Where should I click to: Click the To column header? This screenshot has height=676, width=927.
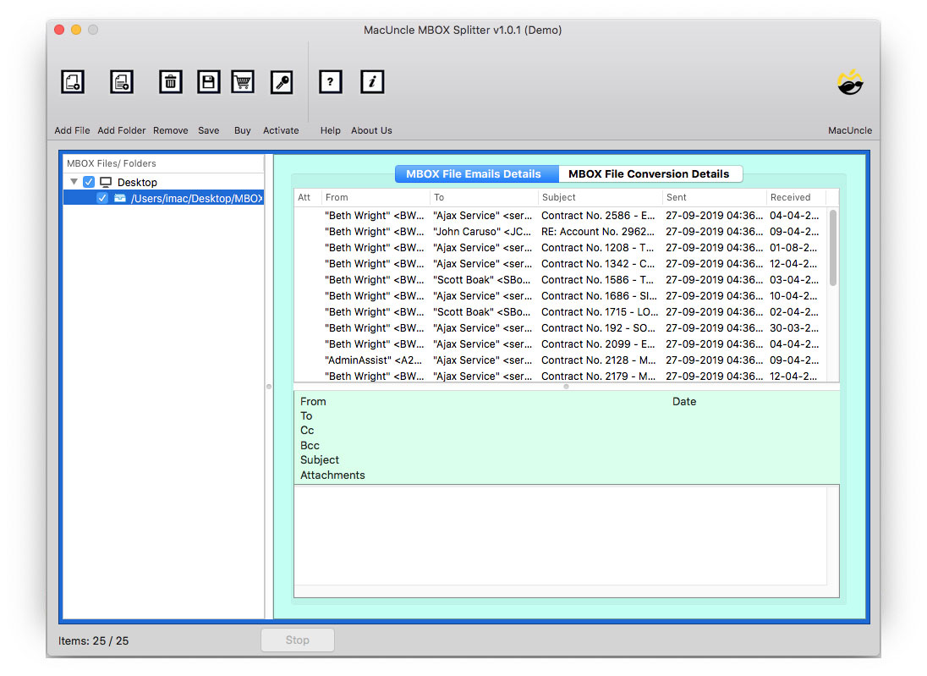[484, 197]
